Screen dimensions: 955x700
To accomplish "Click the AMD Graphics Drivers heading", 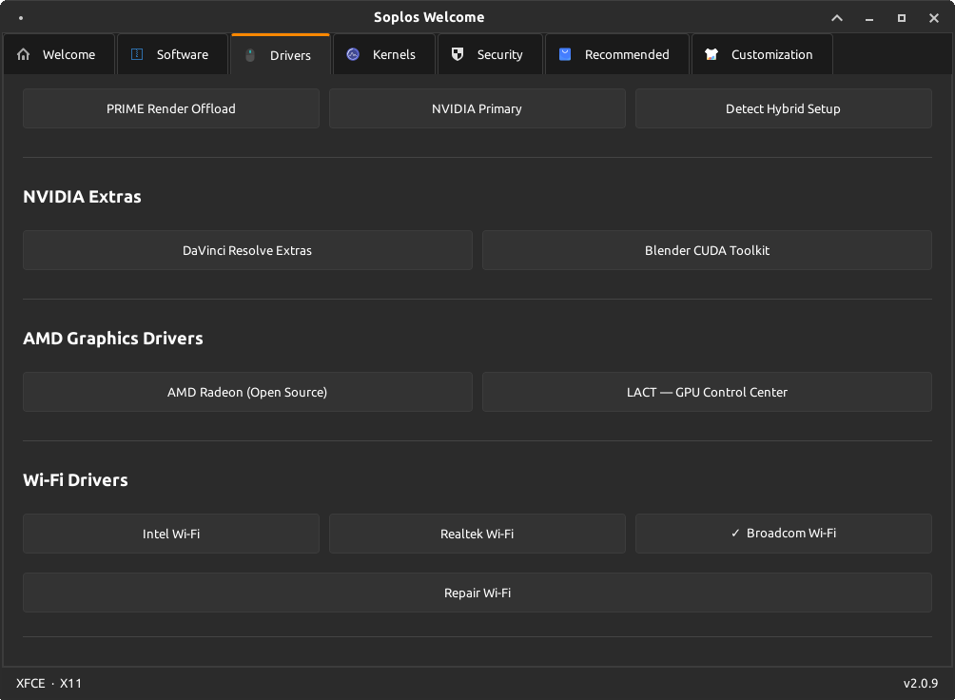I will click(112, 339).
